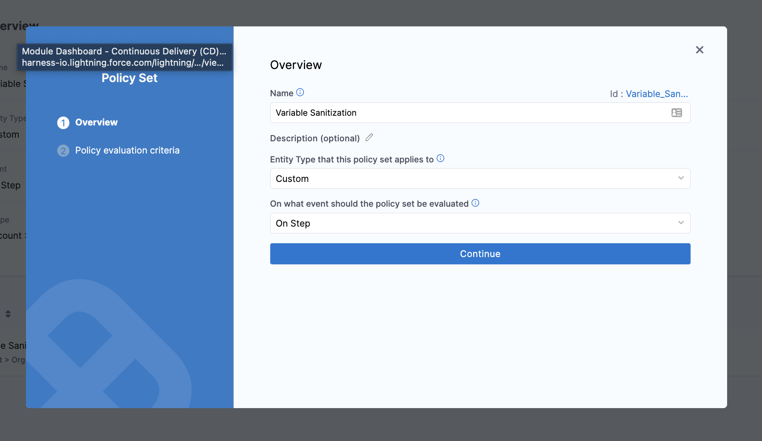Screen dimensions: 762x441
Task: Go to the Overview step
Action: pos(96,122)
